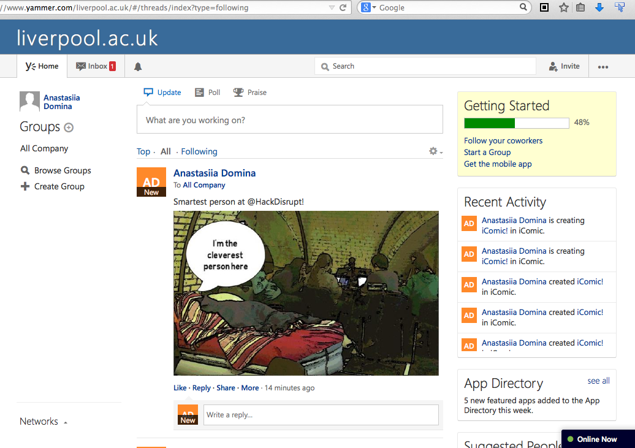Screen dimensions: 635x448
Task: Open URL bar history dropdown arrow
Action: click(x=332, y=8)
